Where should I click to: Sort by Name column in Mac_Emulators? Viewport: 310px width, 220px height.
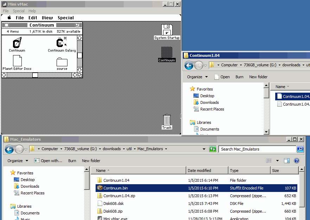138,170
